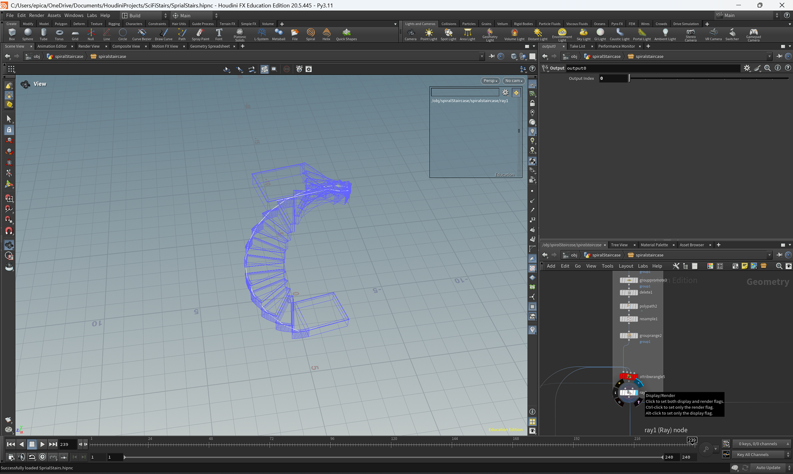Select the Null shelf tool
Screen dimensions: 793x474
coord(90,34)
